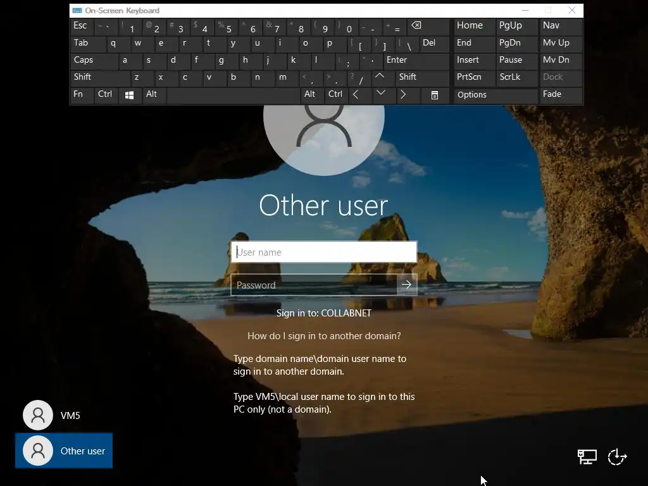
Task: Open network connection icon on login screen
Action: point(587,456)
